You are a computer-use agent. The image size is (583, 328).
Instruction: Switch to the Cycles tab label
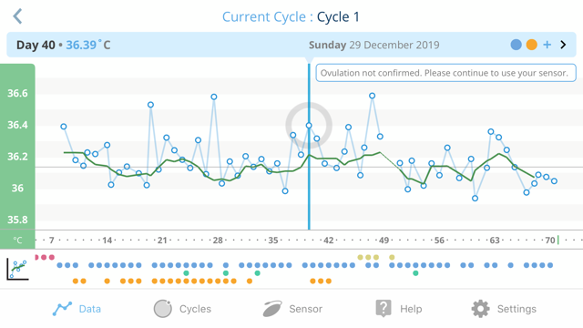pyautogui.click(x=195, y=309)
